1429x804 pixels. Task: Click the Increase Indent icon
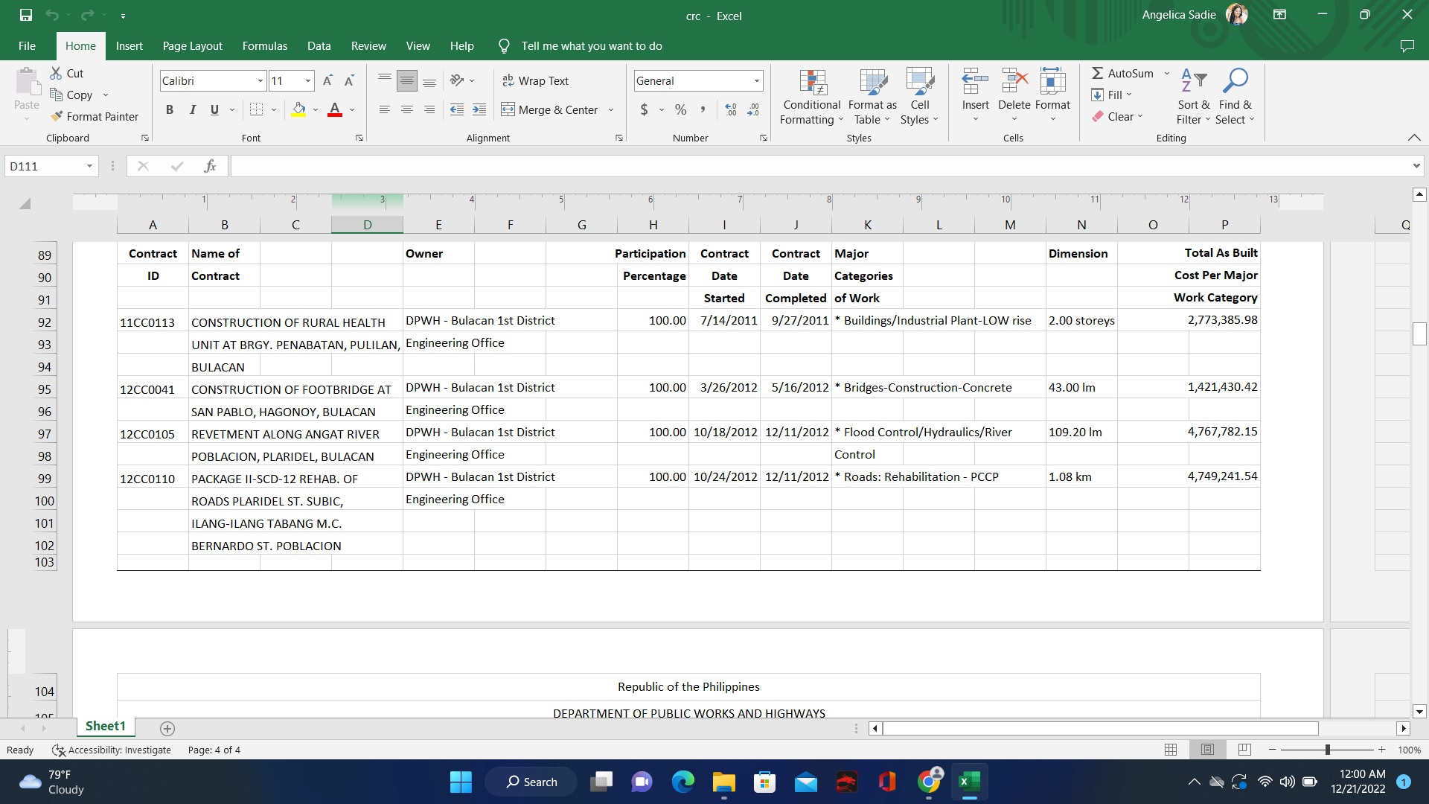479,109
